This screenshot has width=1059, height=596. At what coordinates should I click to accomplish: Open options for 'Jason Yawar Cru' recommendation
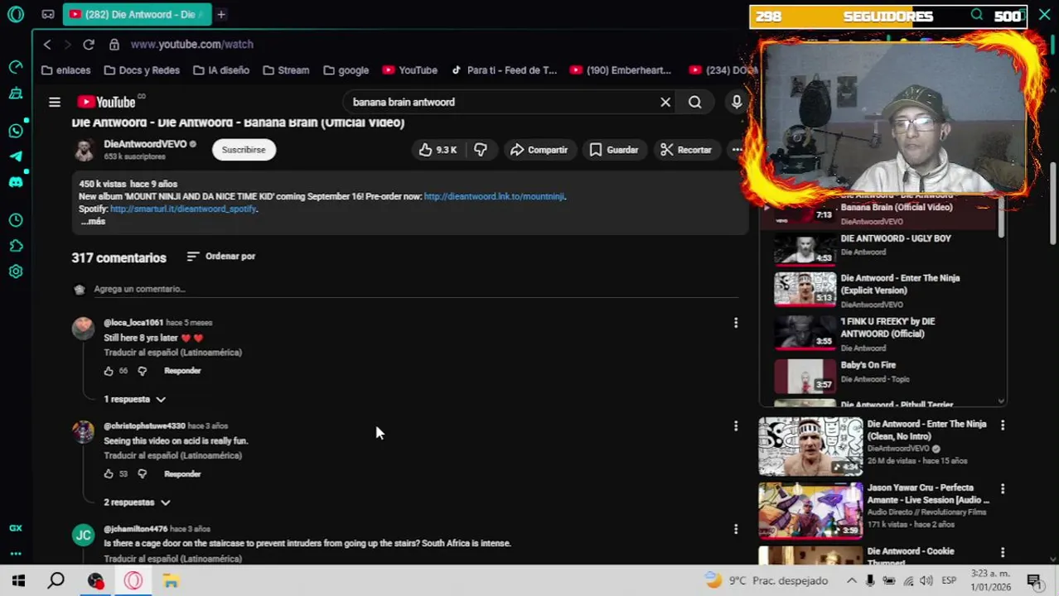(1003, 489)
